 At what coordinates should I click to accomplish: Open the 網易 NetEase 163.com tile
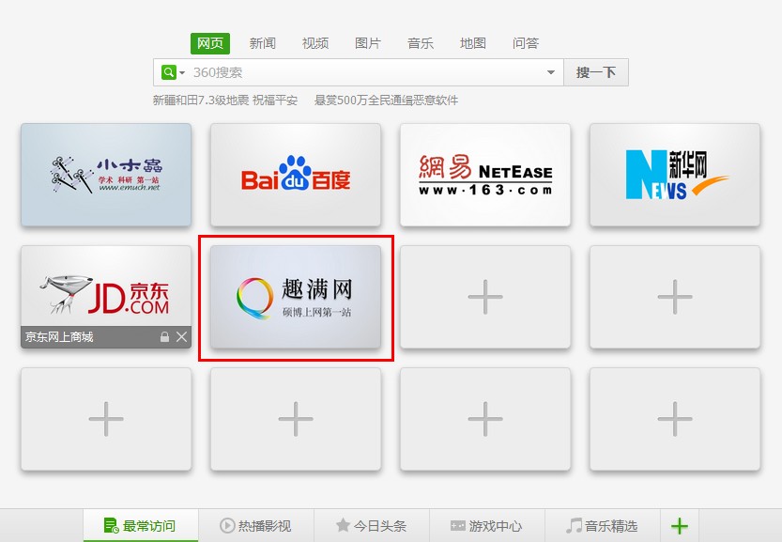485,175
